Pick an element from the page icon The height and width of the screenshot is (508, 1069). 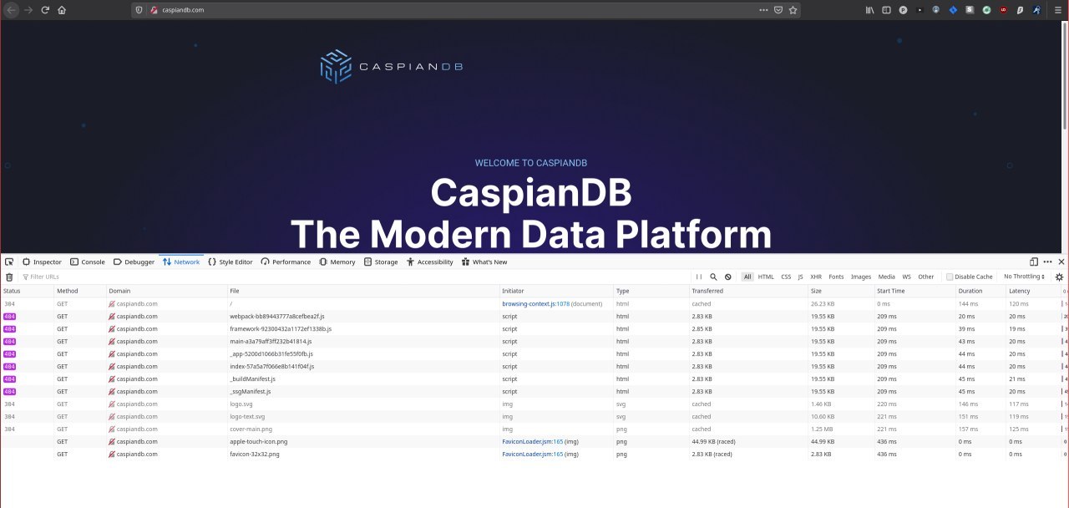pos(9,262)
